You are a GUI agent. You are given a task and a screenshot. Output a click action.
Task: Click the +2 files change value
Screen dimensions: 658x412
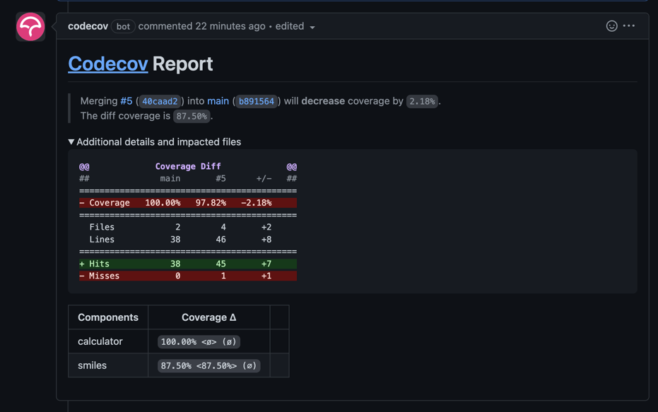(x=266, y=227)
